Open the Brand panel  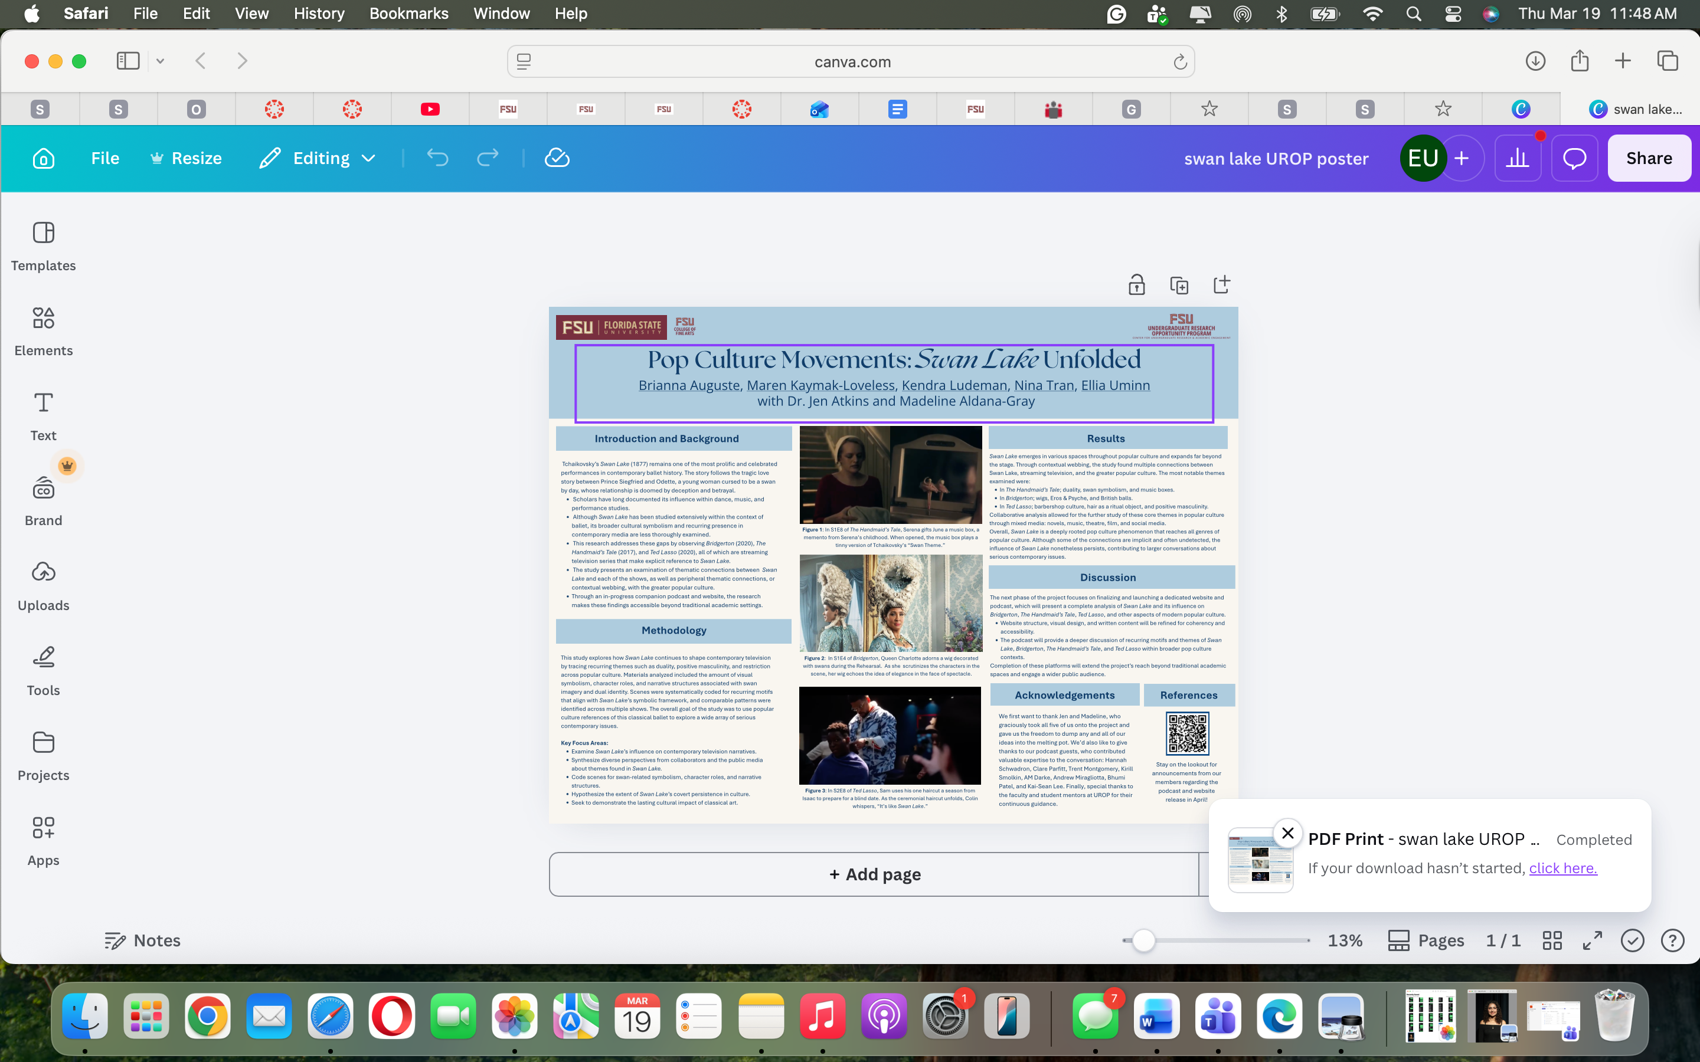point(43,500)
